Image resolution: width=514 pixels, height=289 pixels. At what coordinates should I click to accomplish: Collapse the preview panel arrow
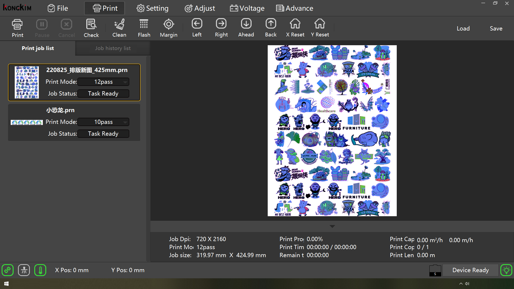(332, 226)
